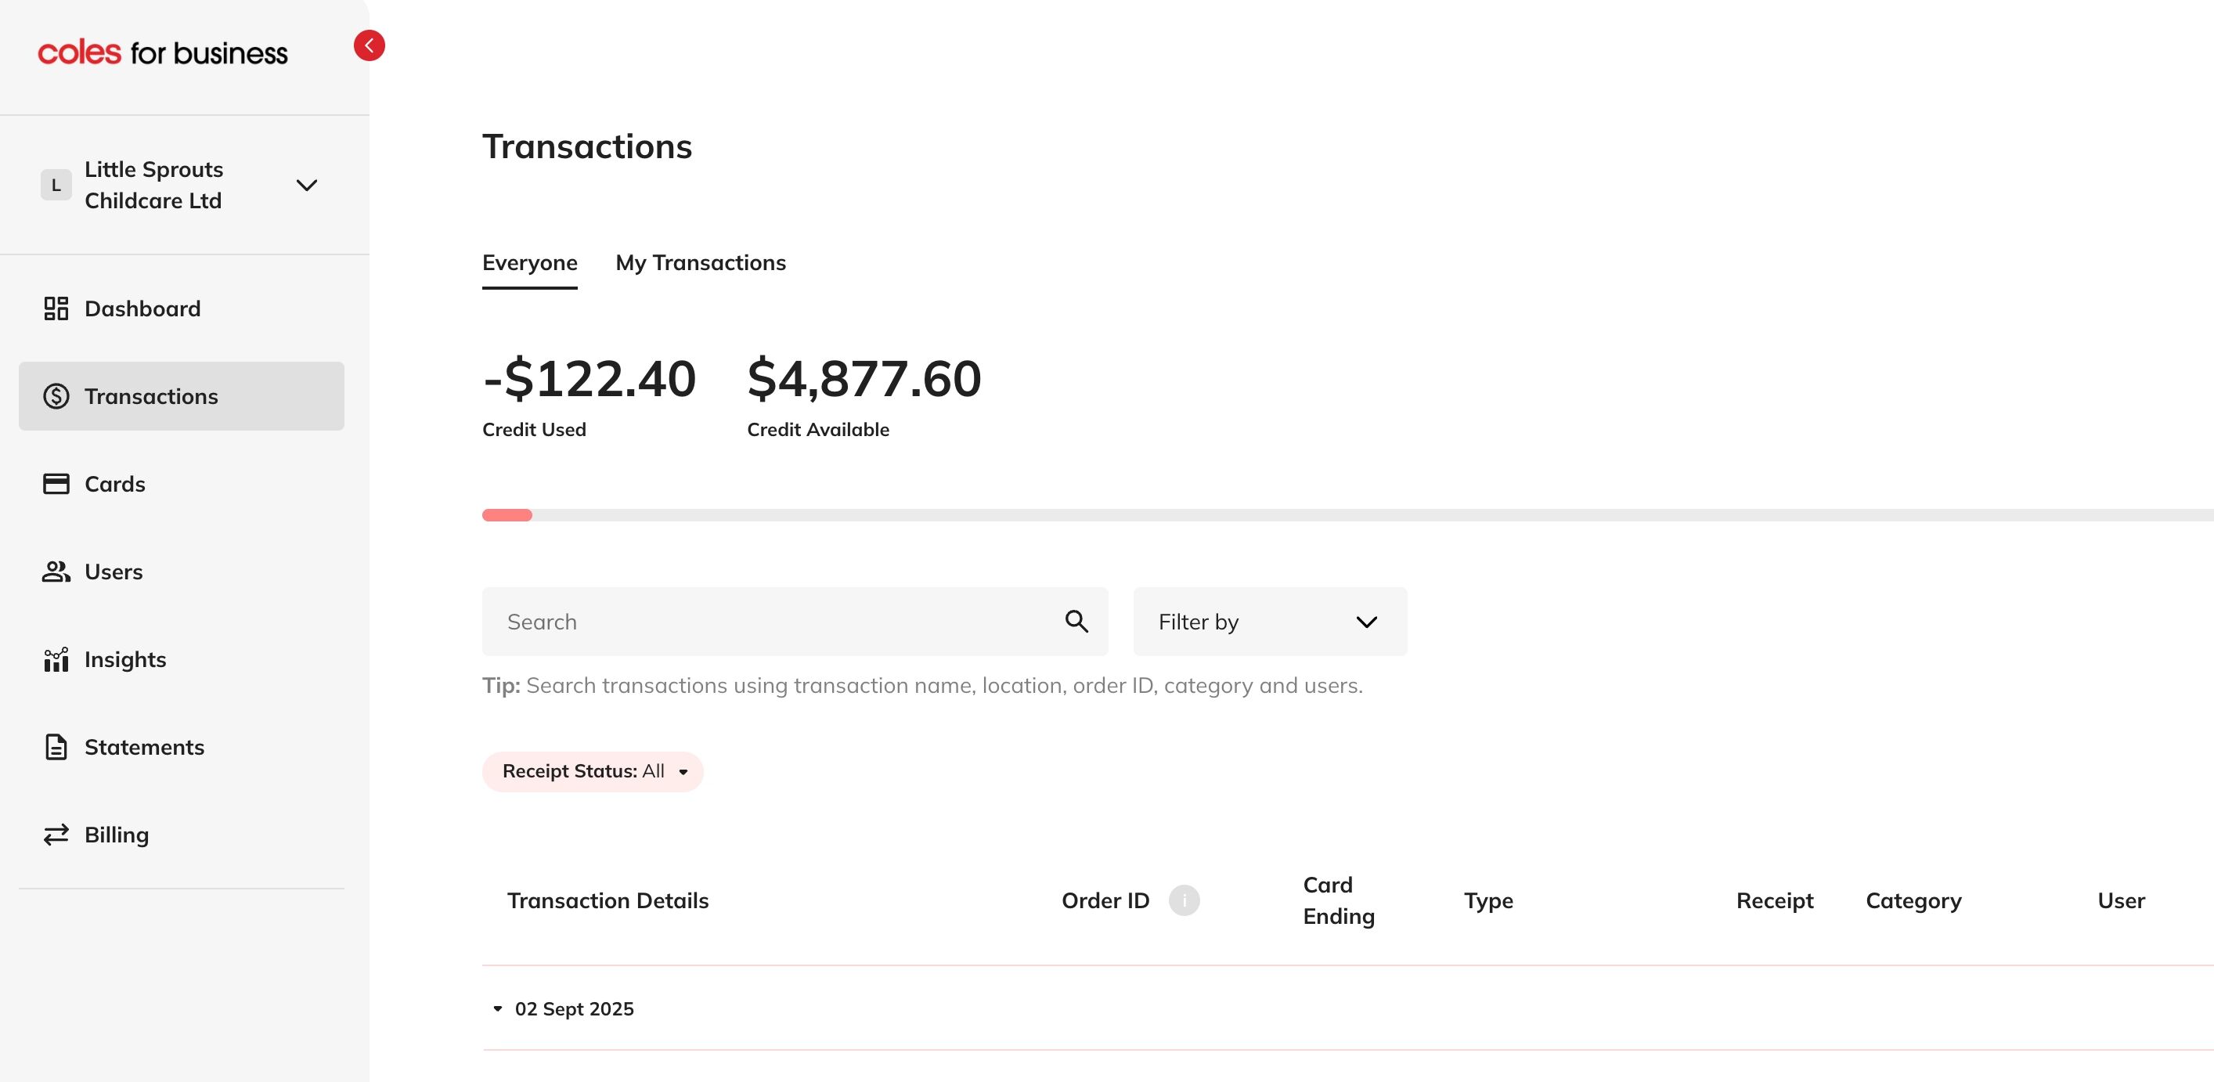Click the Insights chart icon
The image size is (2214, 1082).
56,659
